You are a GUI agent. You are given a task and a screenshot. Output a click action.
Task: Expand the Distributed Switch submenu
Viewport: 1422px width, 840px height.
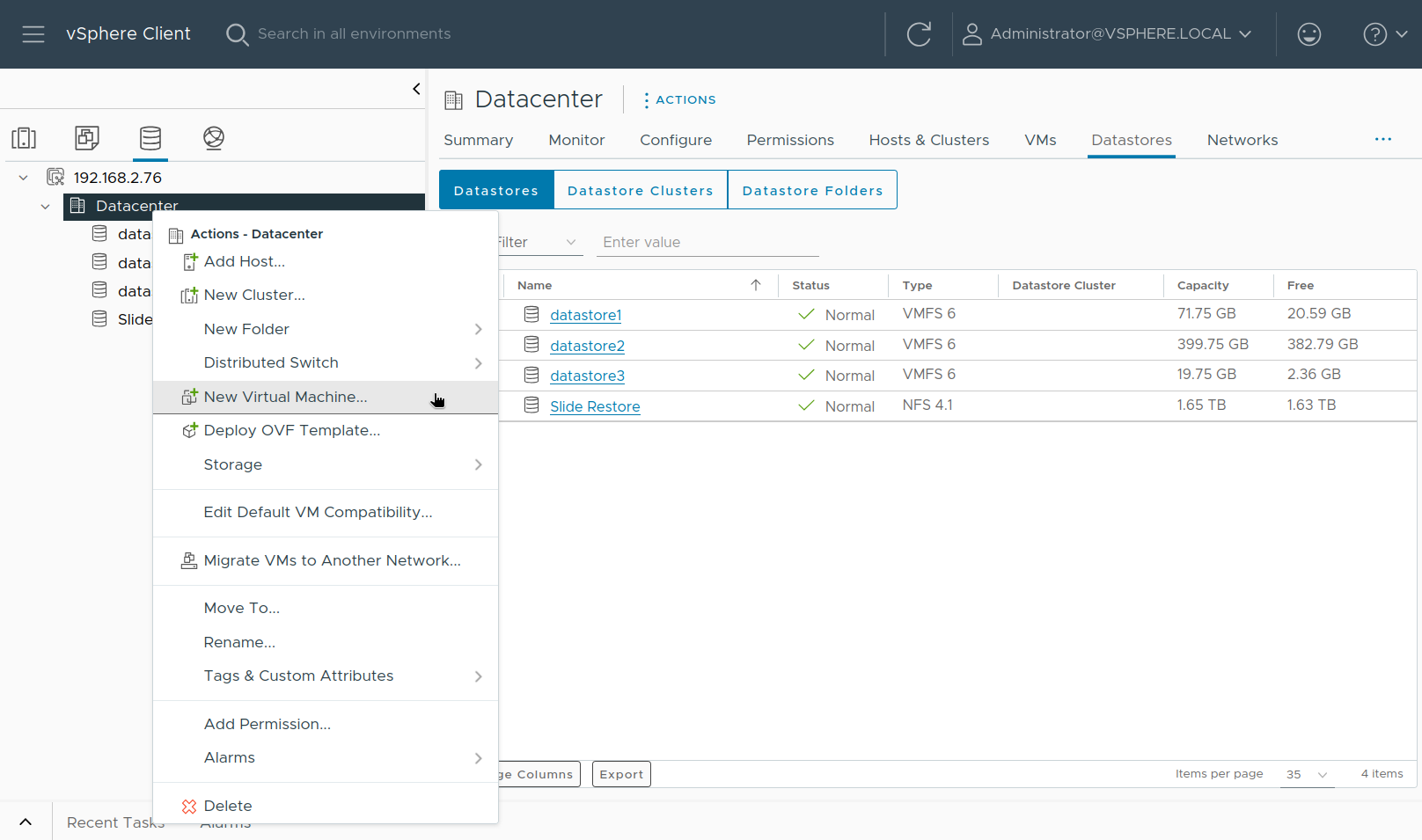(478, 363)
